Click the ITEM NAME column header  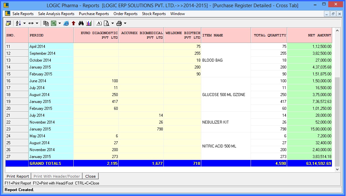tap(226, 35)
